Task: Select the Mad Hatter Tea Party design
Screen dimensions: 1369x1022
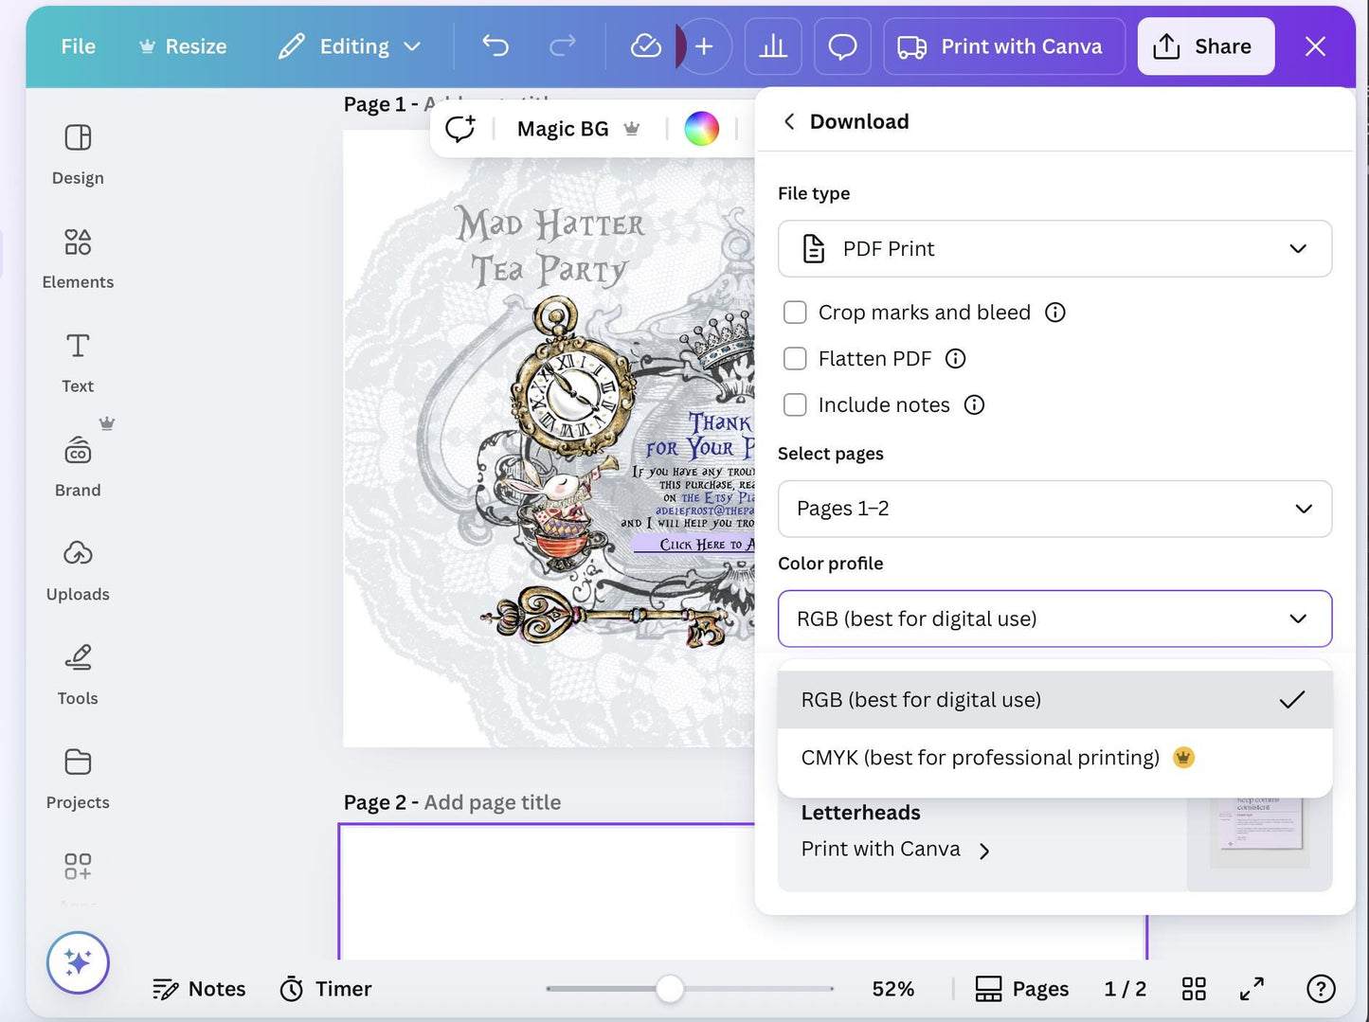Action: [x=549, y=439]
